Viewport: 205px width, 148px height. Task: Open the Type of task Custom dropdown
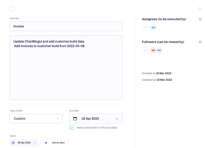point(36,118)
